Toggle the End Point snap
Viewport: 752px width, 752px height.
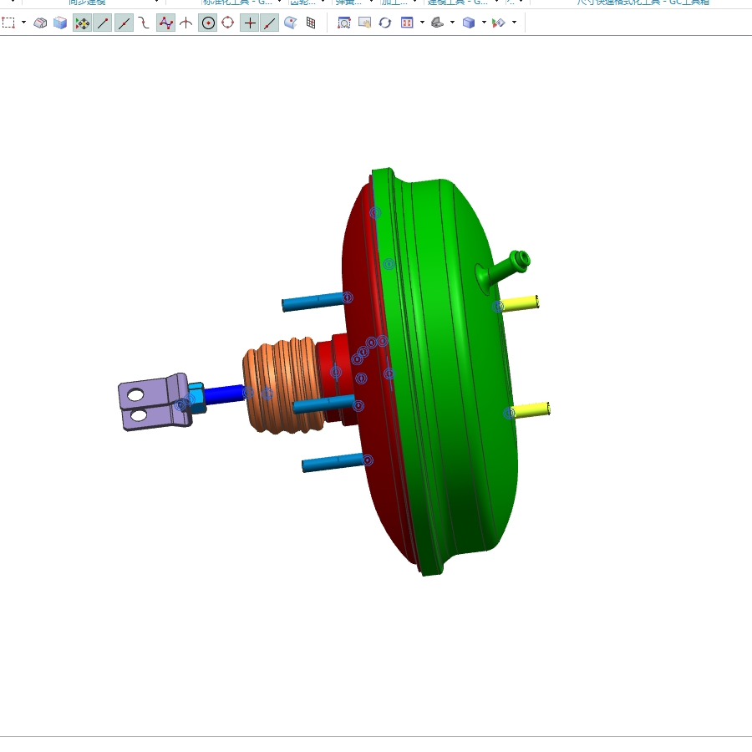point(103,23)
